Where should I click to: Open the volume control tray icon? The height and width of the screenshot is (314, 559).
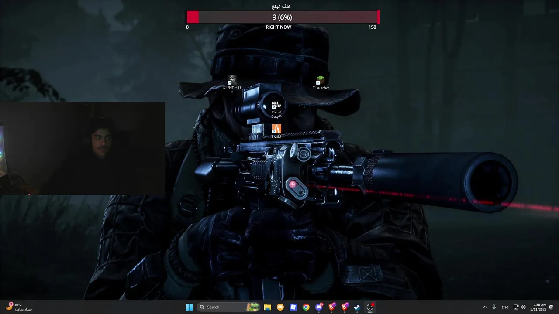point(523,307)
